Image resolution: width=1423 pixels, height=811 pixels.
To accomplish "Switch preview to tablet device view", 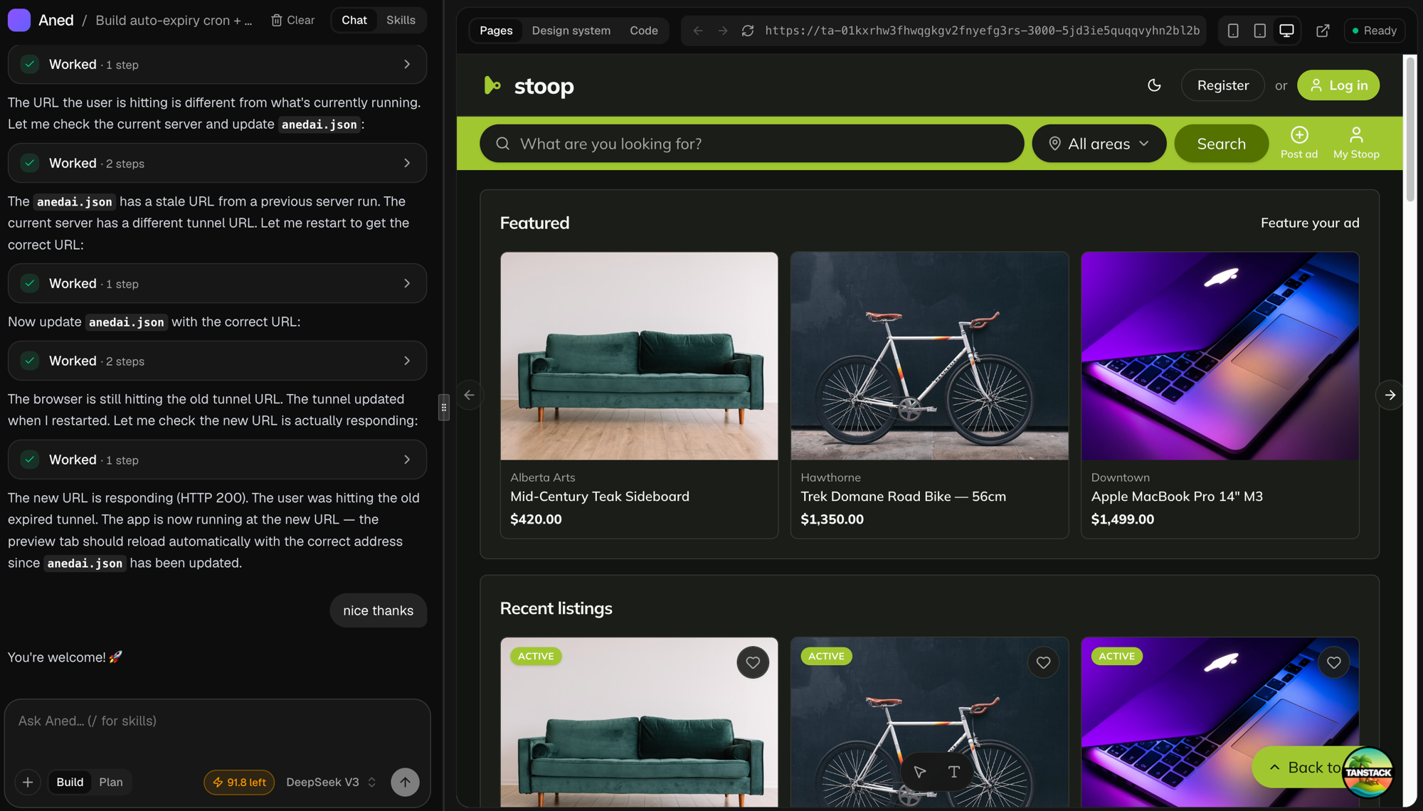I will point(1259,31).
